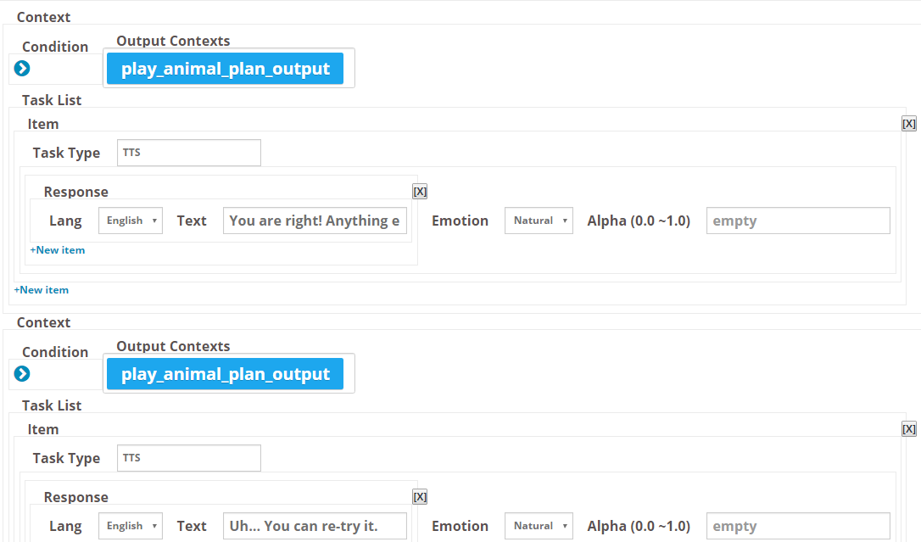
Task: Edit the 'Uh... You can re-try it.' text field
Action: coord(315,526)
